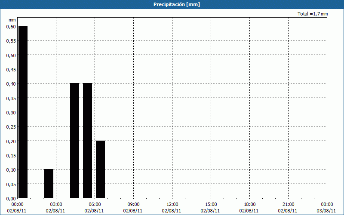
Task: Click the 0,35 y-axis value
Action: click(x=11, y=98)
